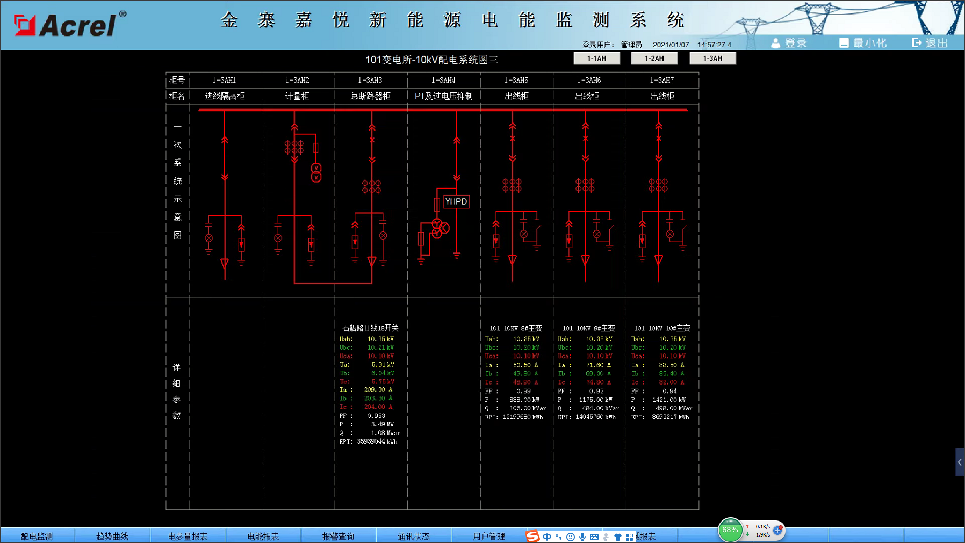Click the 退出 exit icon

click(917, 43)
